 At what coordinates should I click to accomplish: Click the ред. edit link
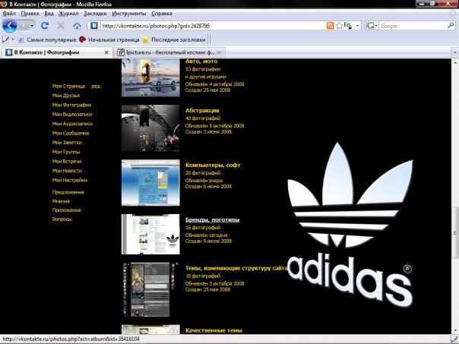click(x=97, y=86)
